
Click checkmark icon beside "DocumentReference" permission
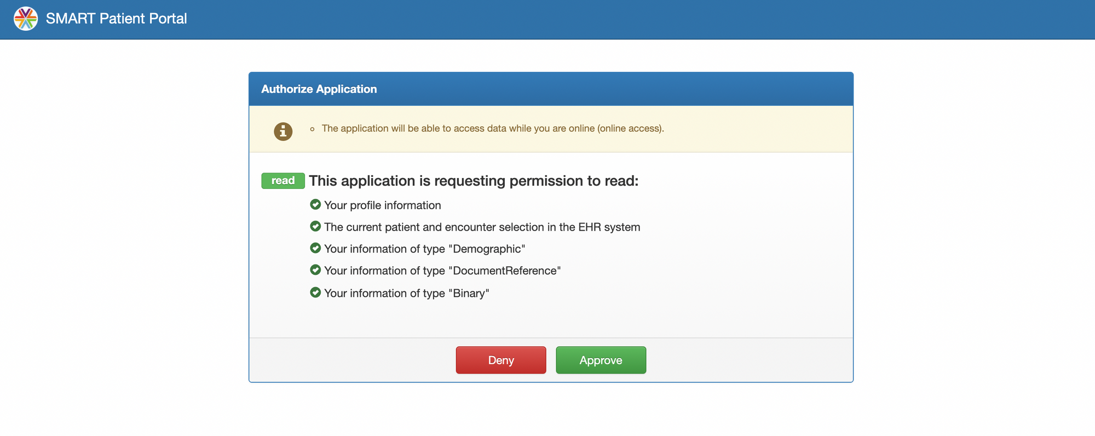[315, 270]
